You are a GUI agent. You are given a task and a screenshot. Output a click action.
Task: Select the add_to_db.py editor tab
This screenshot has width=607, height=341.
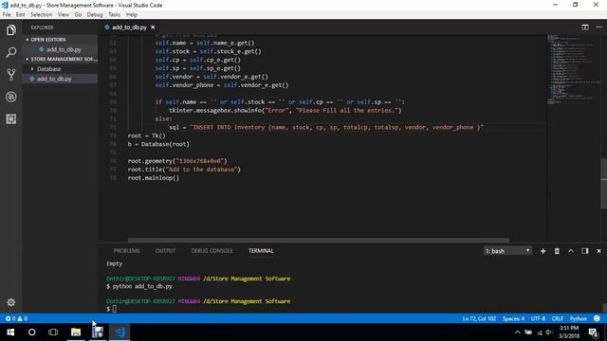[129, 27]
